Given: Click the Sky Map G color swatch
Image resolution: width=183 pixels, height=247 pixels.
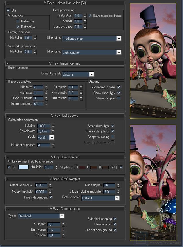Looking at the screenshot, I should pyautogui.click(x=94, y=167).
